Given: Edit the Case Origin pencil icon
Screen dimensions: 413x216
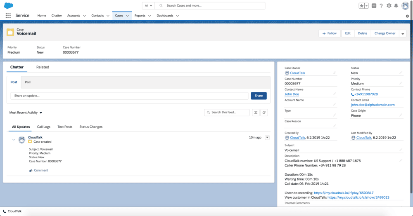Looking at the screenshot, I should point(401,115).
